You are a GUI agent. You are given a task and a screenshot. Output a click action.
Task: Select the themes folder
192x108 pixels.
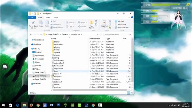(55, 50)
